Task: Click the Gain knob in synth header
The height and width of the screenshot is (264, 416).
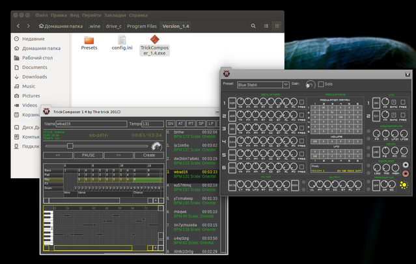Action: (x=311, y=85)
